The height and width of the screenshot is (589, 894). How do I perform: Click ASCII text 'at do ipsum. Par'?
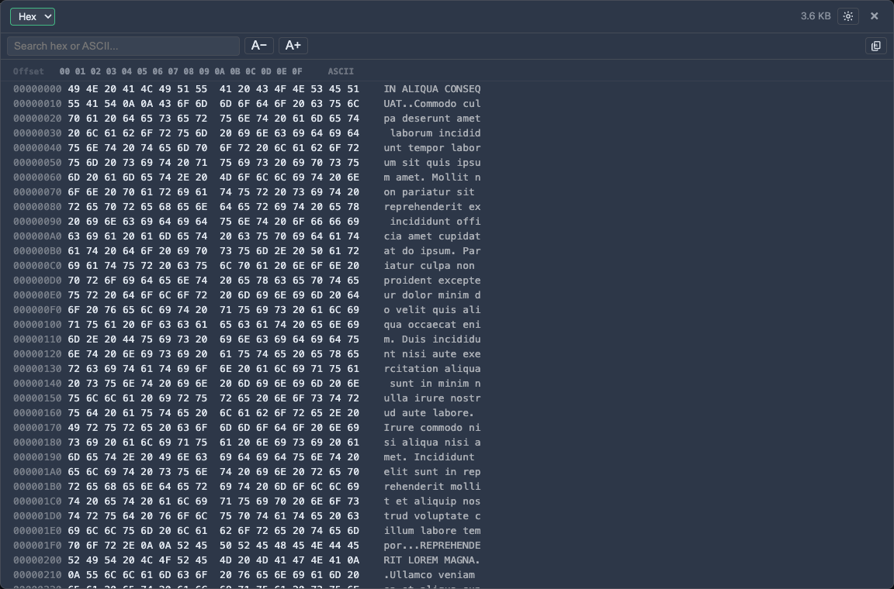tap(432, 250)
